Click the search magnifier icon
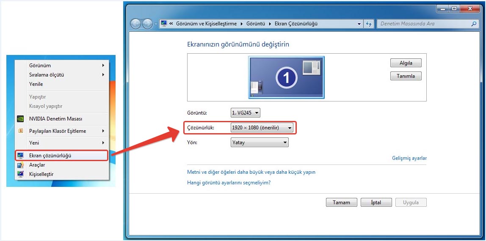The image size is (486, 241). tap(474, 24)
